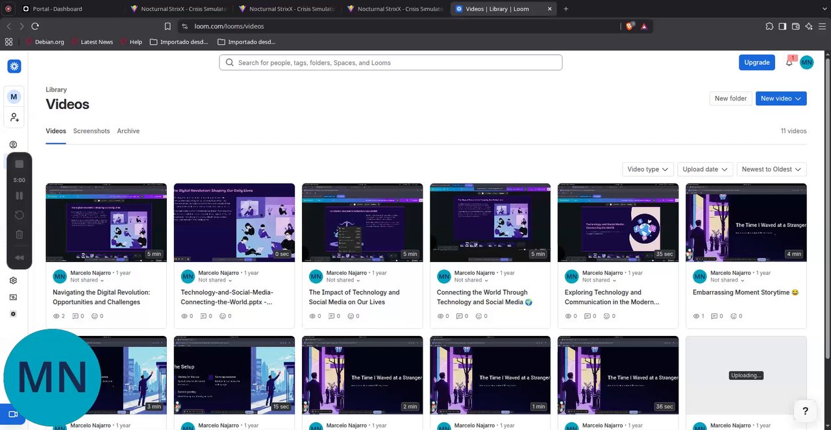Delete the recording with the trash icon

(x=19, y=235)
